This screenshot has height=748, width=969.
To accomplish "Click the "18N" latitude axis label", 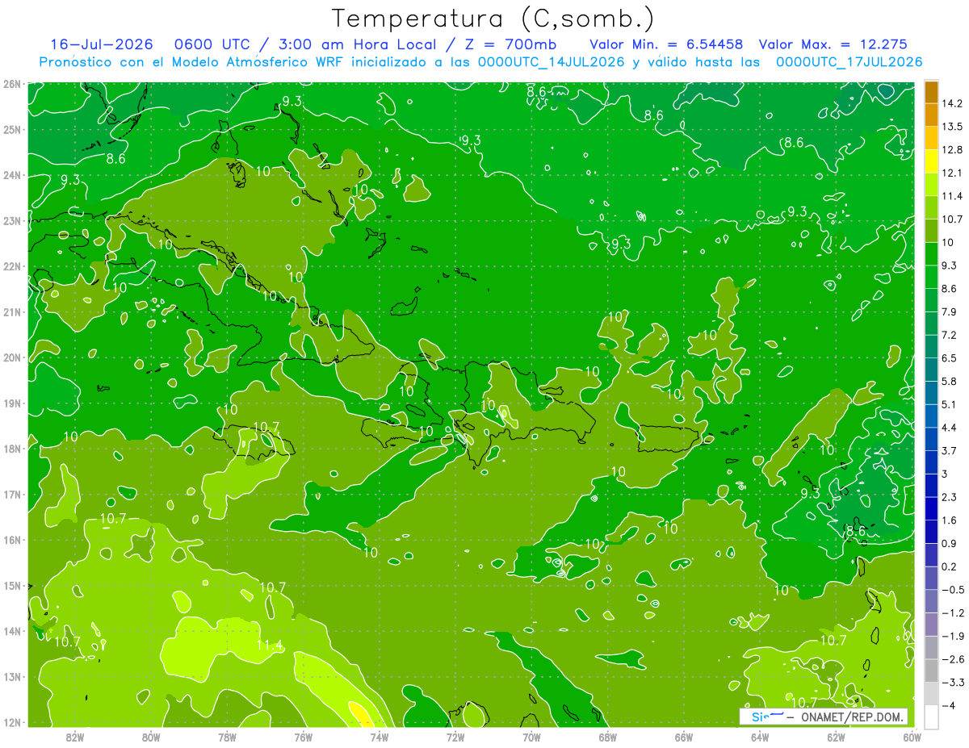I will [x=11, y=449].
